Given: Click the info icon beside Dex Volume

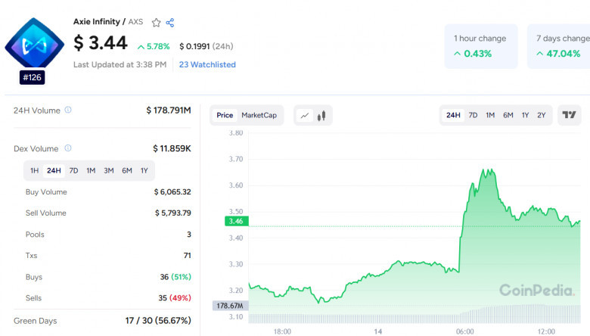Looking at the screenshot, I should [68, 148].
